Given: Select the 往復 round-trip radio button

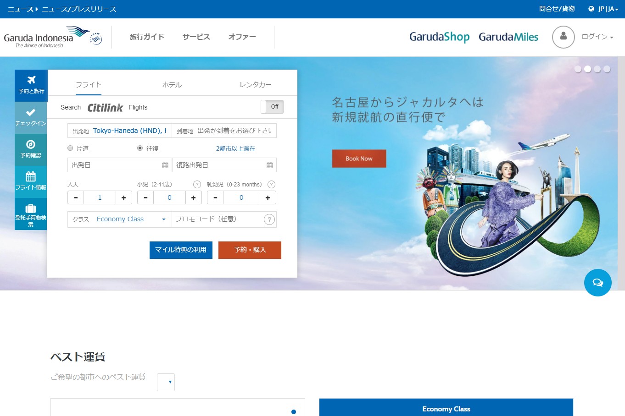Looking at the screenshot, I should (x=140, y=148).
